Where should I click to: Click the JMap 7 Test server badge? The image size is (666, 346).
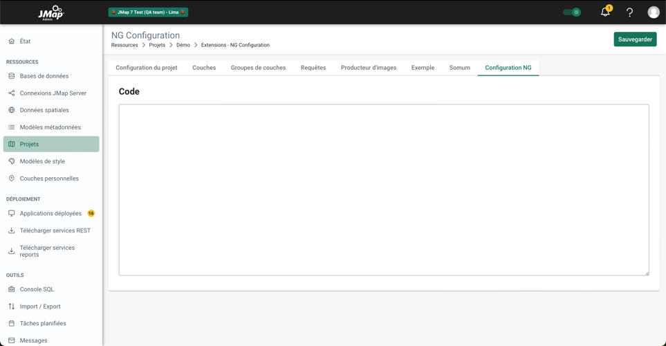coord(148,12)
